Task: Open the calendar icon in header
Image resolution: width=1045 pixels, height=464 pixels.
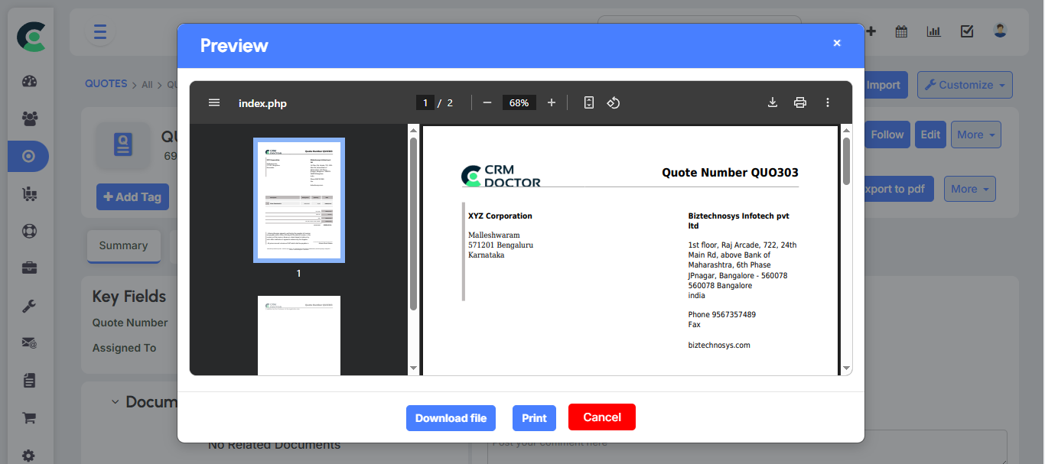Action: tap(901, 31)
